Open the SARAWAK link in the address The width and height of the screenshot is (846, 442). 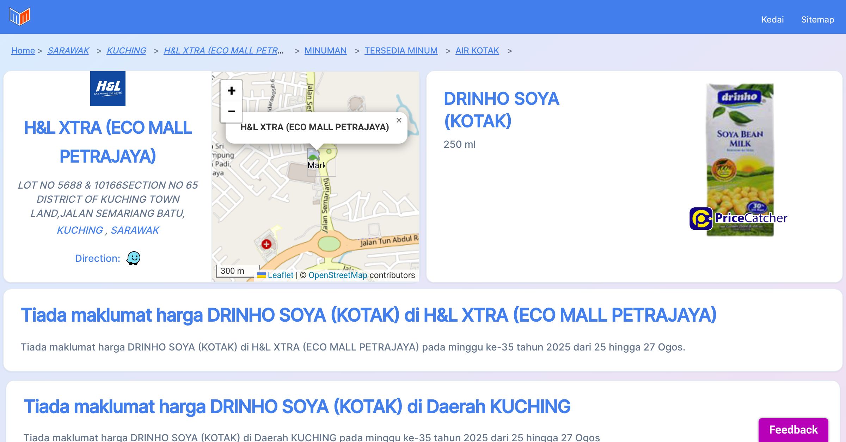tap(135, 230)
